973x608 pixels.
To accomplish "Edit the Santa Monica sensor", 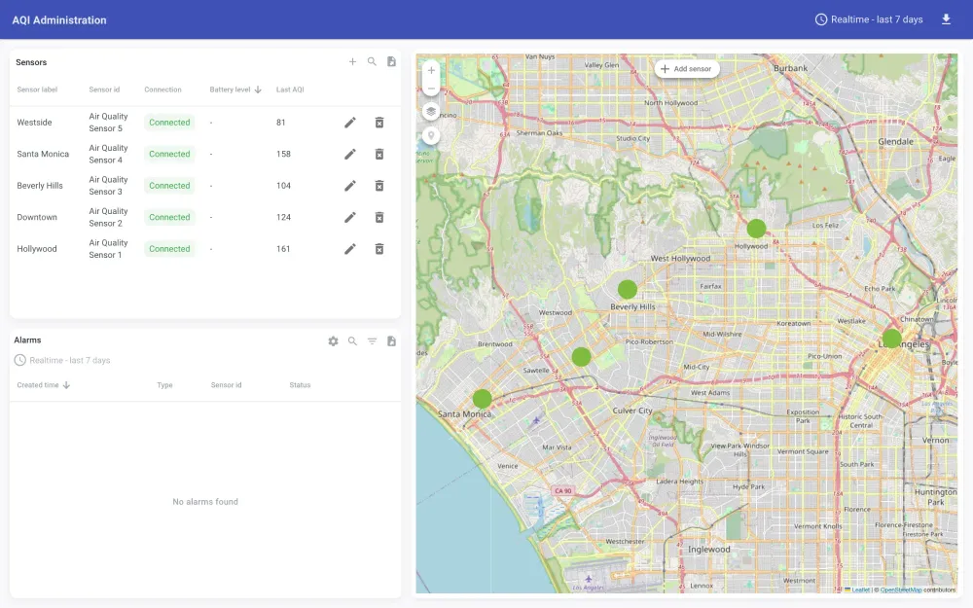I will 350,154.
